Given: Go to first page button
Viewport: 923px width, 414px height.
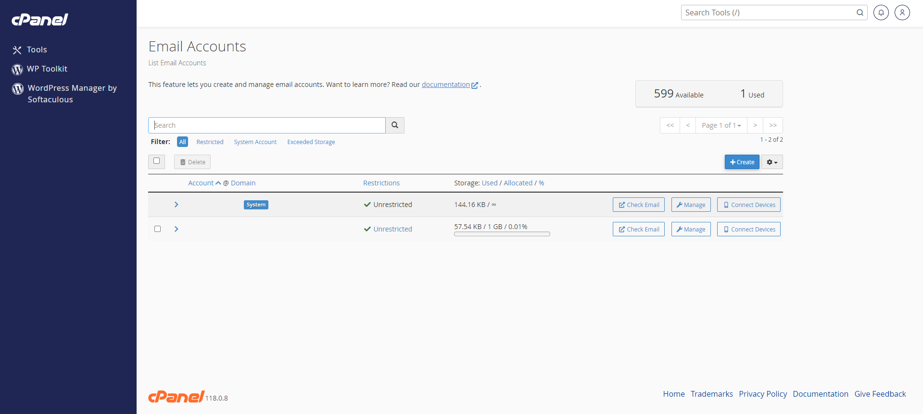Looking at the screenshot, I should point(670,125).
